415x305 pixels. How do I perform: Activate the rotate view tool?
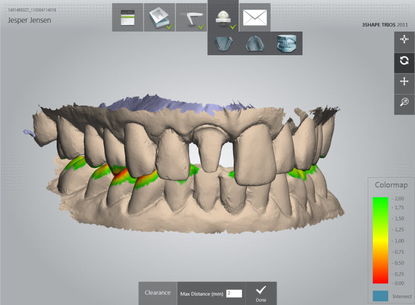coord(404,61)
